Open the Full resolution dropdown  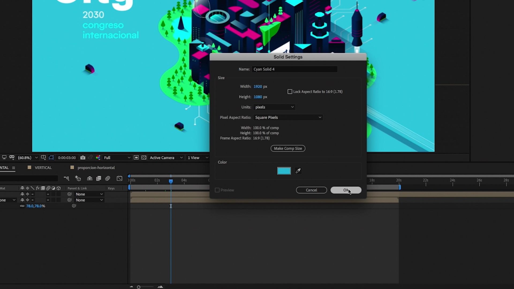(117, 158)
